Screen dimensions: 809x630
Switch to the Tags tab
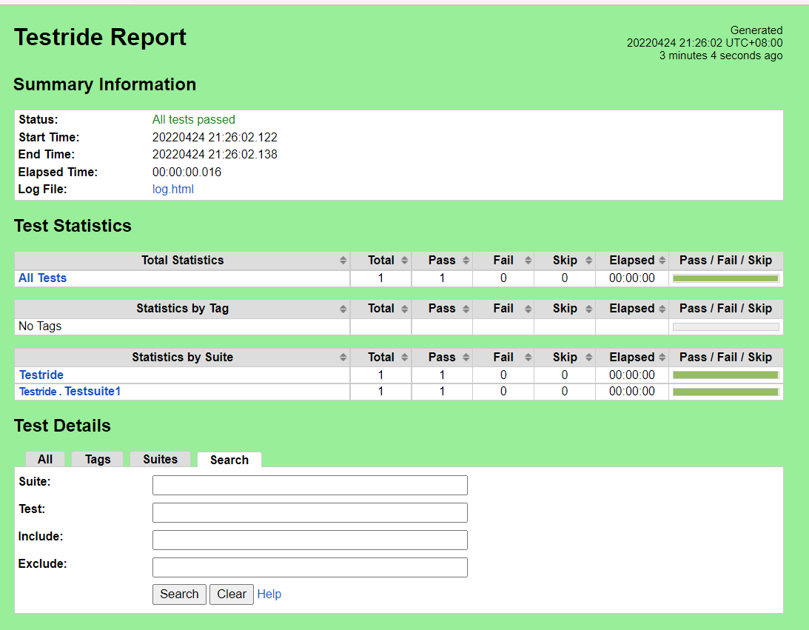98,459
